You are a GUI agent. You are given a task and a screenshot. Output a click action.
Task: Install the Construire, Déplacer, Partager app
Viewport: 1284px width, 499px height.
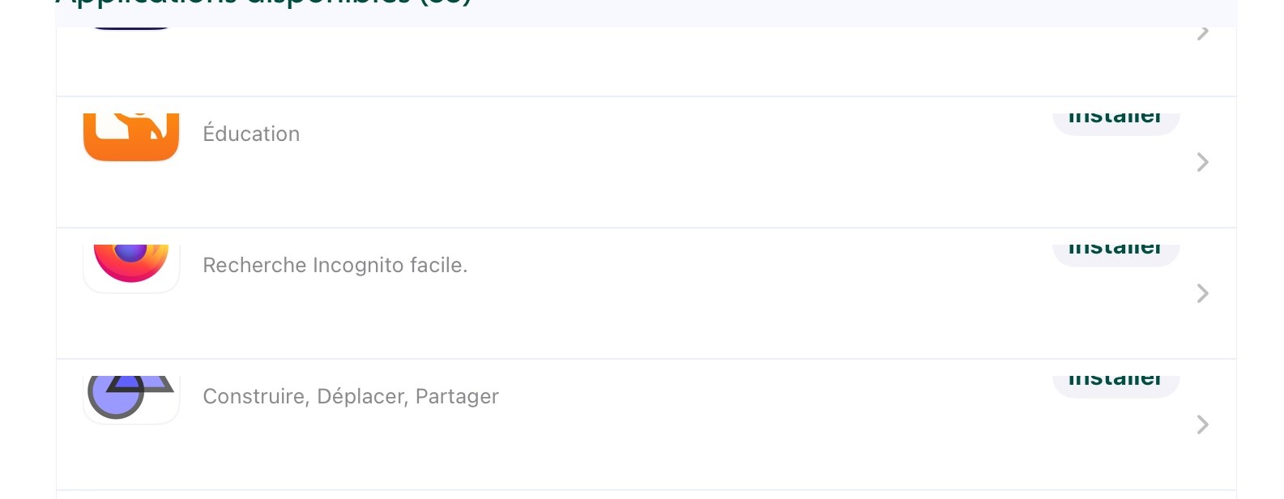click(1116, 386)
